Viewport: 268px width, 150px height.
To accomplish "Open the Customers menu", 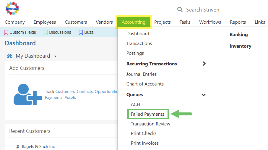I will coord(76,22).
